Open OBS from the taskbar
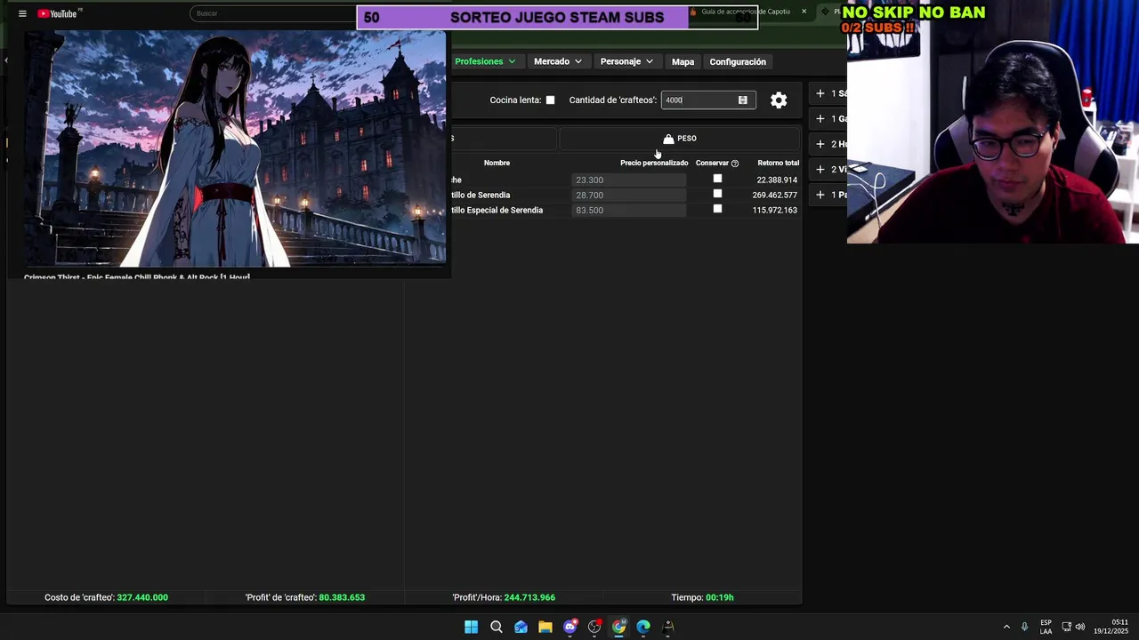The height and width of the screenshot is (640, 1139). tap(594, 627)
